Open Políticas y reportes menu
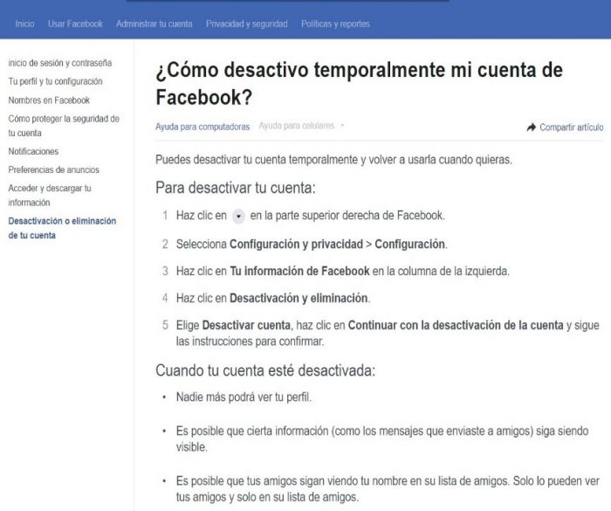Image resolution: width=611 pixels, height=511 pixels. click(x=335, y=24)
